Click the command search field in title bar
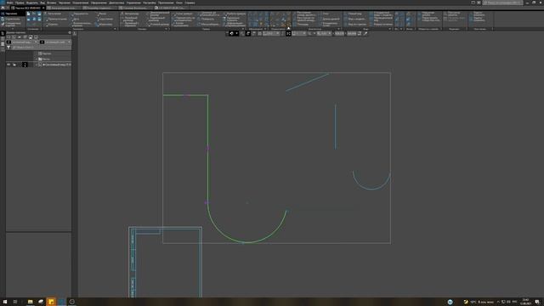The image size is (544, 306). (502, 3)
